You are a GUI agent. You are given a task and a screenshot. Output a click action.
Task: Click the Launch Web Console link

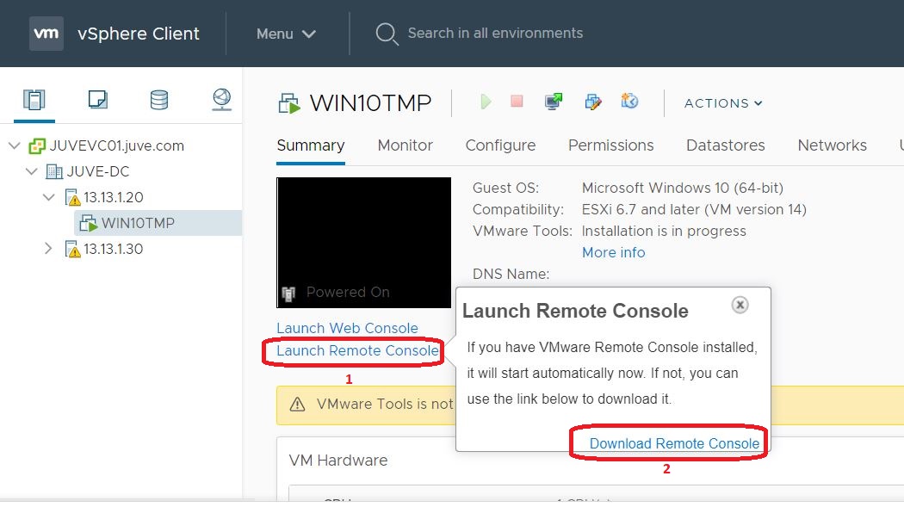click(x=347, y=328)
